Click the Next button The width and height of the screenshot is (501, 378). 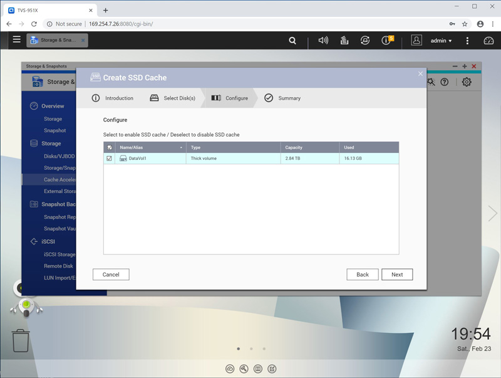pyautogui.click(x=397, y=275)
